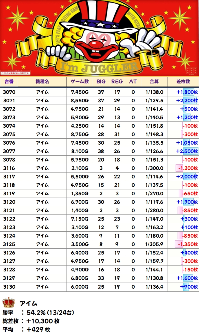This screenshot has height=334, width=199.
Task: Click the REG count 29 in row 3071
Action: [x=117, y=101]
